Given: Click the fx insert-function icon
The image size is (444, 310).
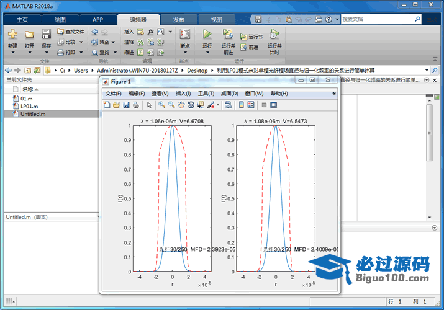Looking at the screenshot, I should point(151,32).
